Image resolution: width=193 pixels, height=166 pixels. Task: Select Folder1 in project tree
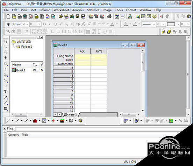point(24,47)
